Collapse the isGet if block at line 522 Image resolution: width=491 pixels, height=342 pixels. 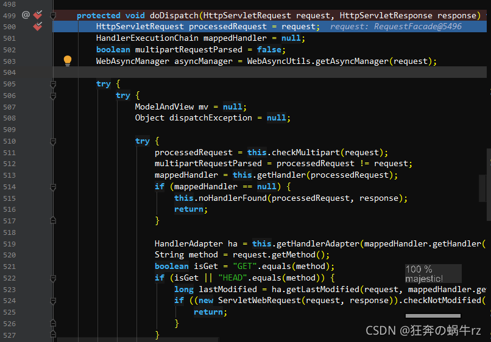(53, 278)
